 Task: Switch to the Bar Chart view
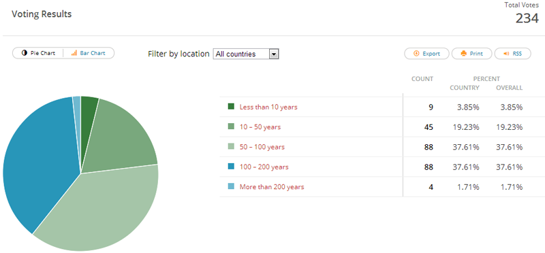89,53
